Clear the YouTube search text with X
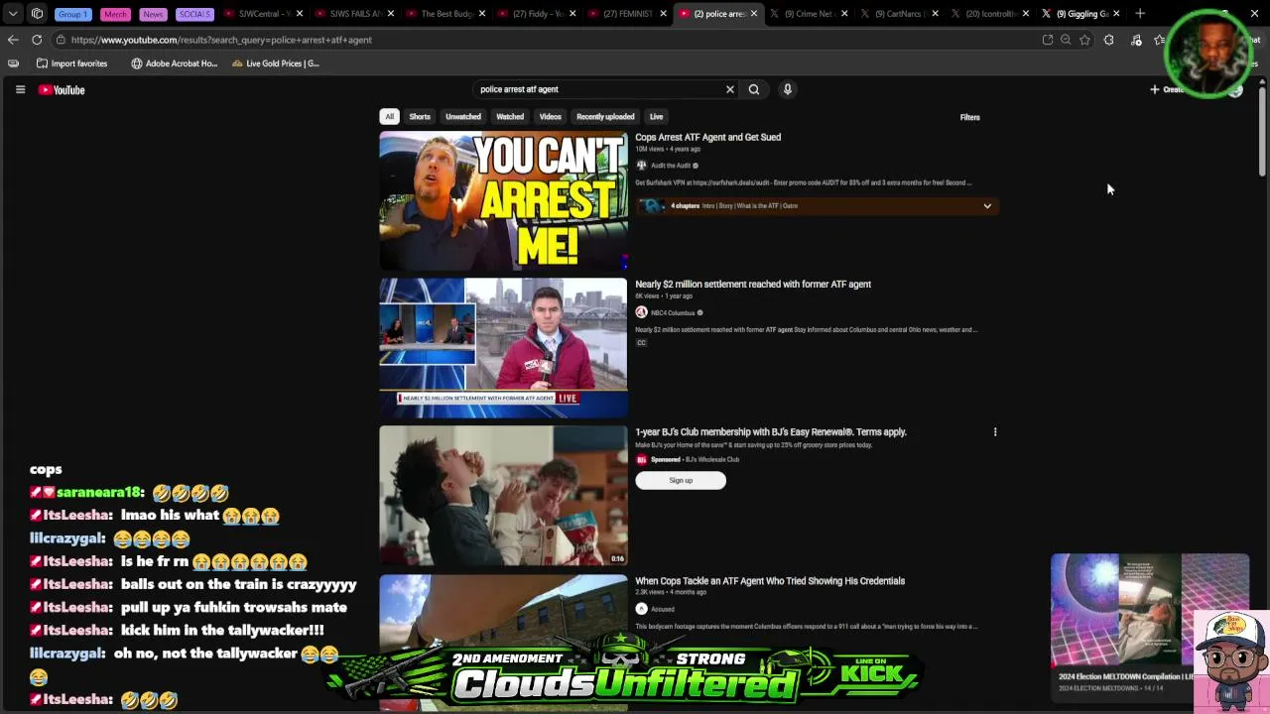1270x714 pixels. (730, 89)
